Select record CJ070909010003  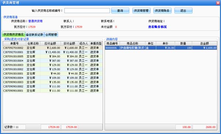pyautogui.click(x=53, y=82)
